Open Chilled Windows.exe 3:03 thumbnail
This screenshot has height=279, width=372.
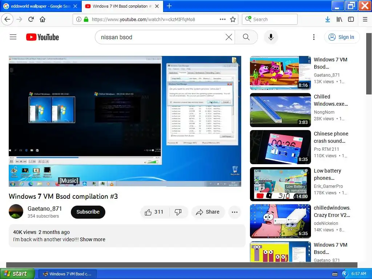click(280, 110)
